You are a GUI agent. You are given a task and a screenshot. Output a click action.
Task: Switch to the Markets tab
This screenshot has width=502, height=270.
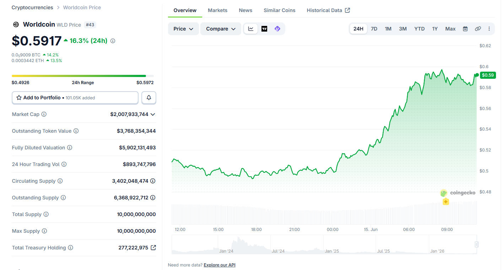coord(217,10)
